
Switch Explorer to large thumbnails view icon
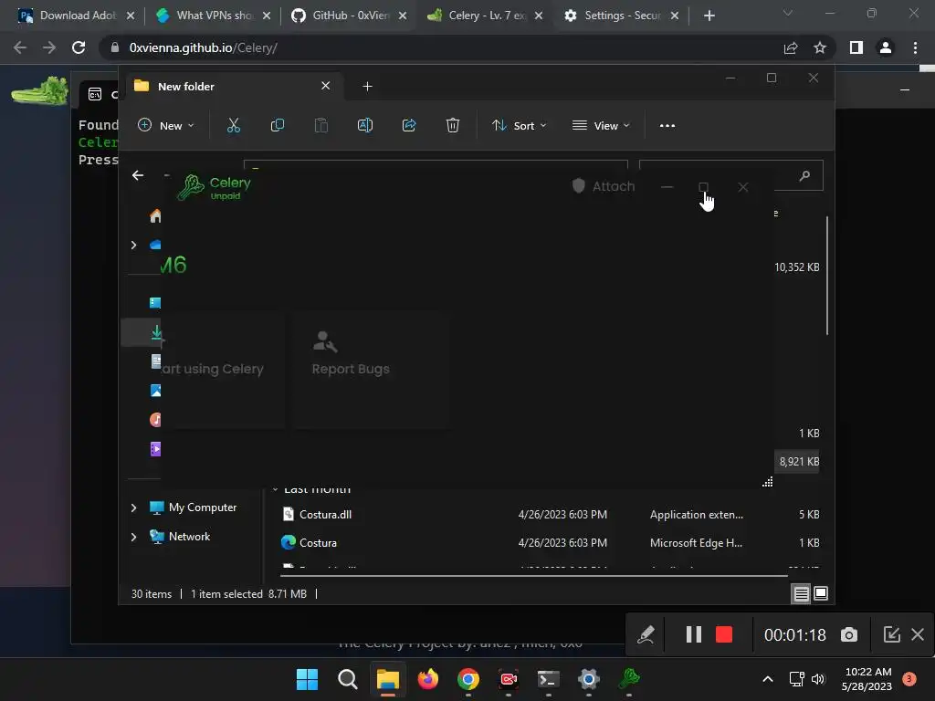tap(821, 593)
